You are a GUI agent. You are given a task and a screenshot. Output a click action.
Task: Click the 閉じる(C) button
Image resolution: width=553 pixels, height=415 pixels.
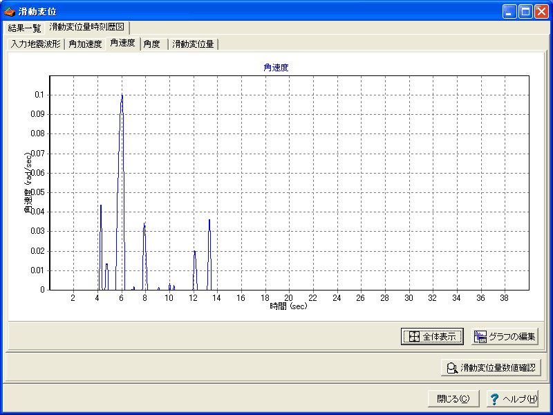pos(453,399)
